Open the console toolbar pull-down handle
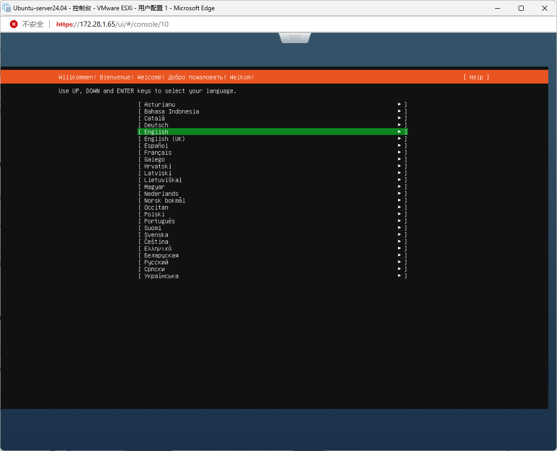The image size is (557, 451). tap(294, 38)
